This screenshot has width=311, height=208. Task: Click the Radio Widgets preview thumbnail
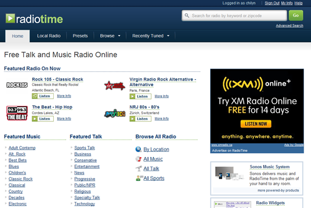coord(232,205)
